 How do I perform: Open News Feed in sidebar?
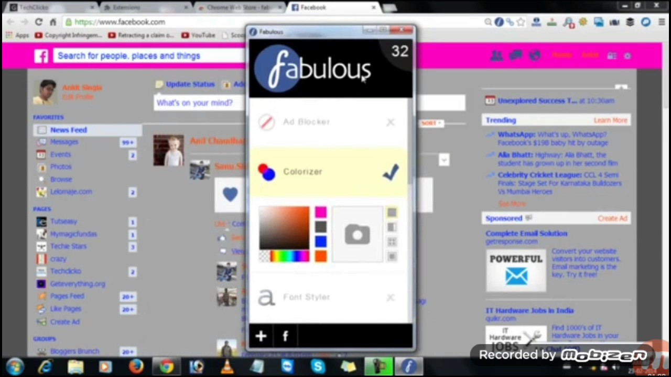point(88,130)
